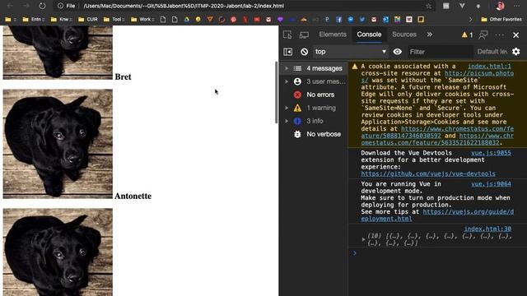Click the dog image beside Antonette
527x296 pixels.
pos(58,144)
